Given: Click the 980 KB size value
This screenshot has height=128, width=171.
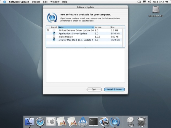Looking at the screenshot, I should pyautogui.click(x=115, y=37).
